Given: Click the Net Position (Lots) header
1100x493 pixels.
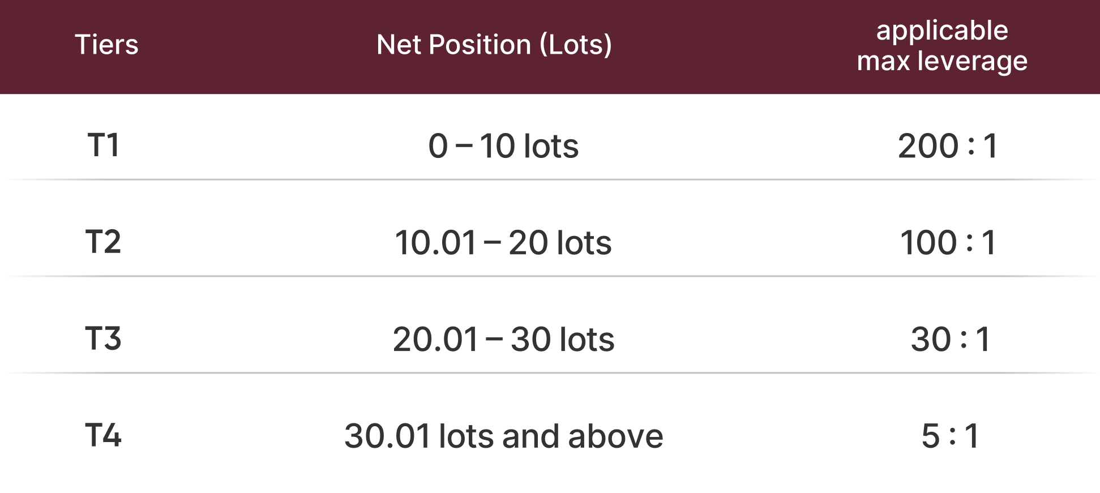Looking at the screenshot, I should pyautogui.click(x=494, y=45).
